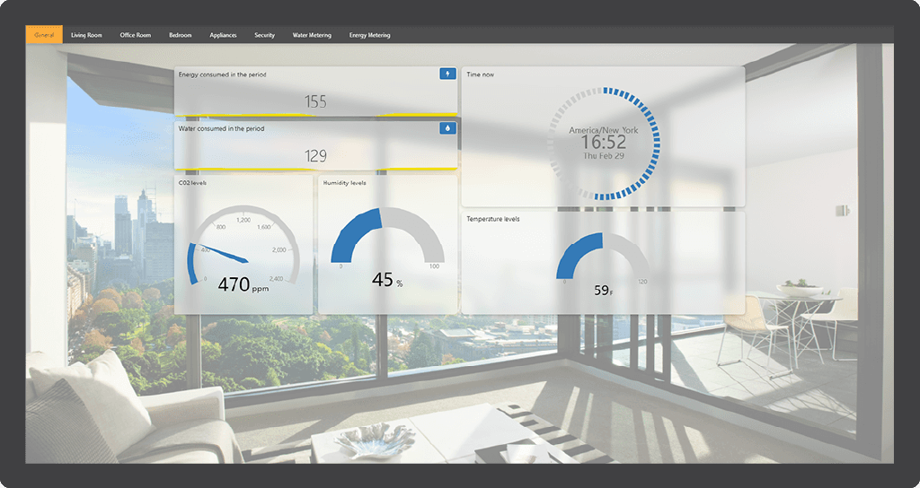Click the temperature semicircle gauge
Image resolution: width=920 pixels, height=488 pixels.
pyautogui.click(x=603, y=256)
